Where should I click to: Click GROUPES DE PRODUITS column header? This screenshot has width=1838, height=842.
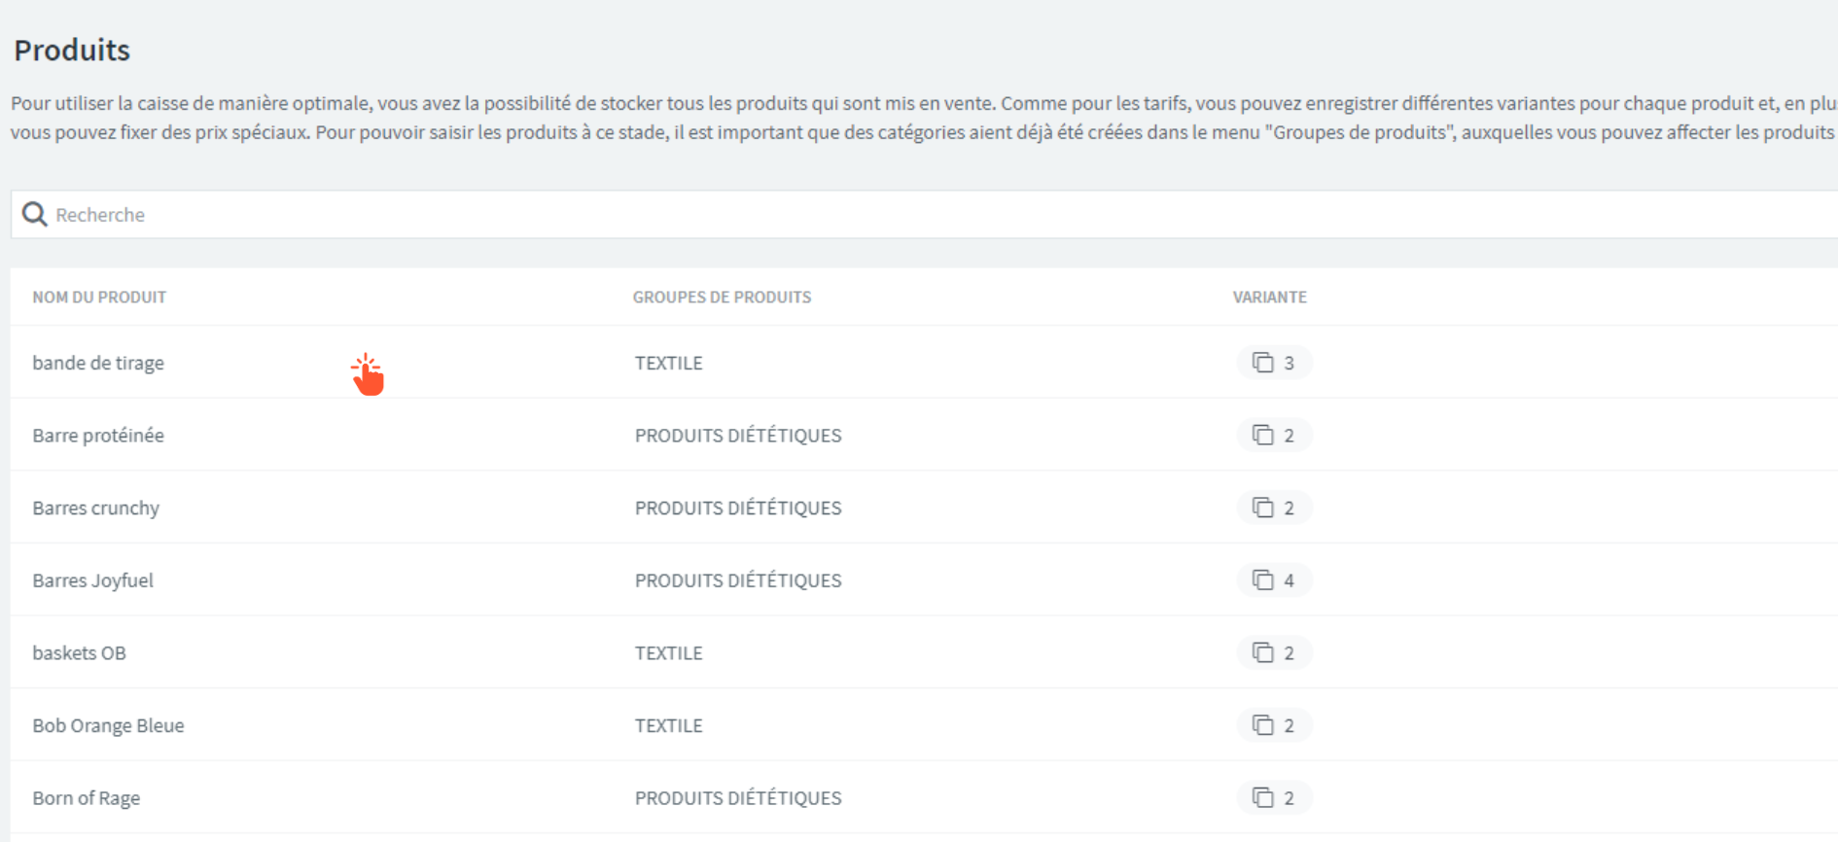[722, 297]
